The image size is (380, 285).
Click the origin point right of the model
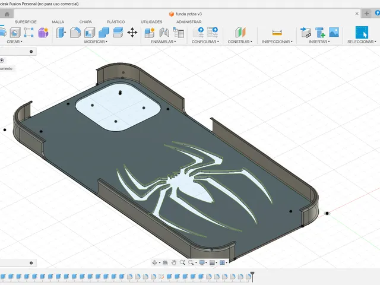[x=327, y=213]
